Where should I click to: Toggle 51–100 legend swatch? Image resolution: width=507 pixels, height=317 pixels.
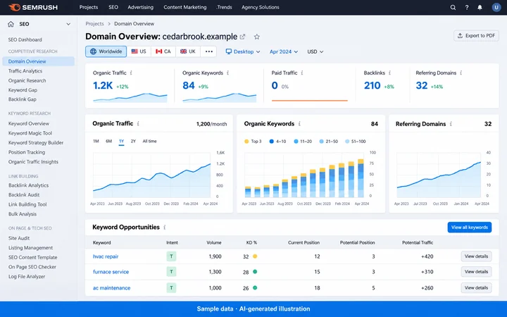point(347,142)
